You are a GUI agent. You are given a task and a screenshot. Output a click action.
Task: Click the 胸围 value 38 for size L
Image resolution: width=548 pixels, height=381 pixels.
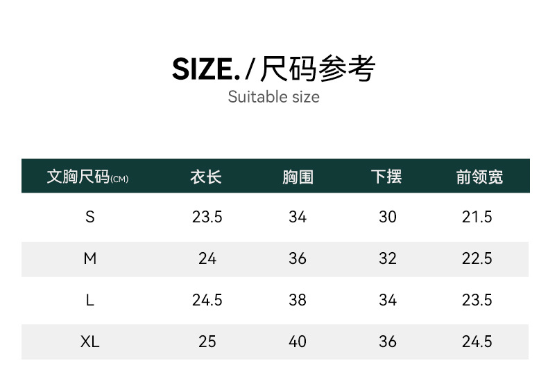pyautogui.click(x=298, y=300)
